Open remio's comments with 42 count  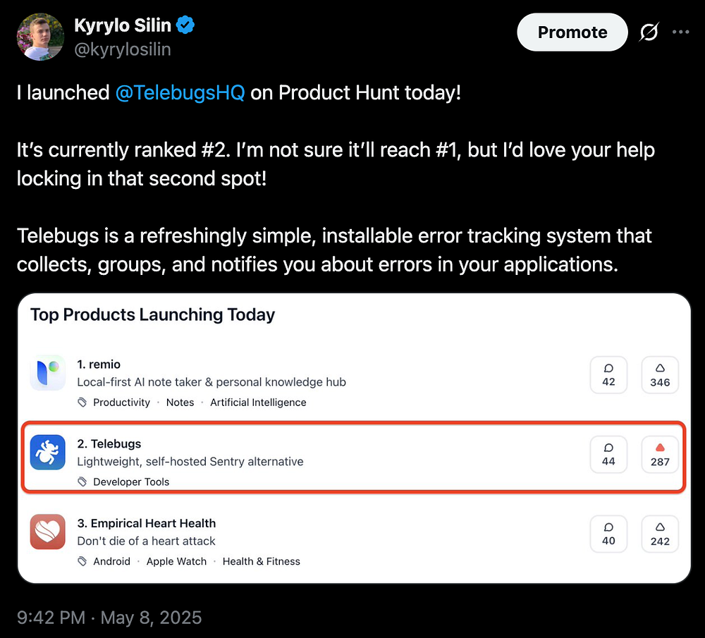pos(608,374)
